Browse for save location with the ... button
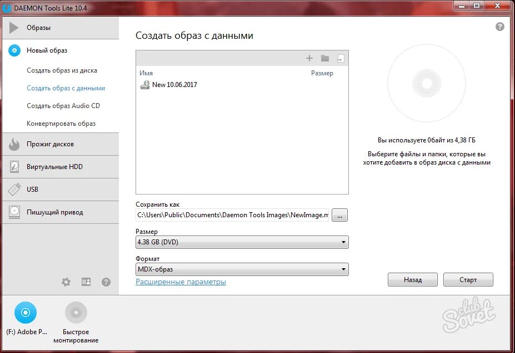Screen dimensions: 515x353 click(x=339, y=216)
